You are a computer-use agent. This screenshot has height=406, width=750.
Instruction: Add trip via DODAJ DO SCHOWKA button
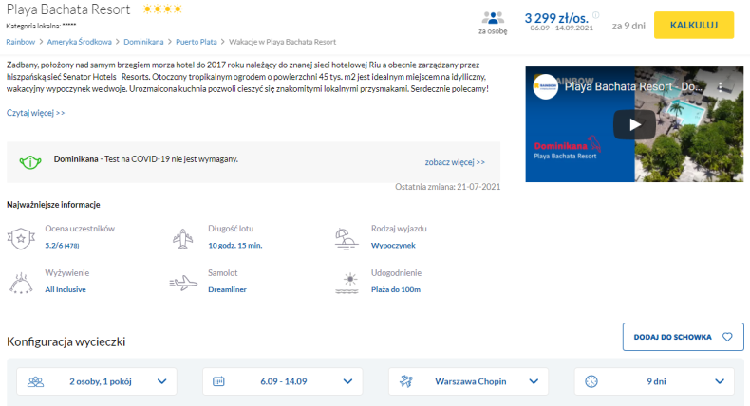point(683,337)
